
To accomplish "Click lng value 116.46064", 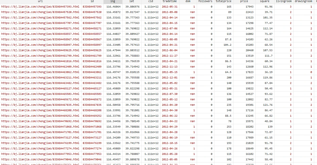I will pos(114,7).
